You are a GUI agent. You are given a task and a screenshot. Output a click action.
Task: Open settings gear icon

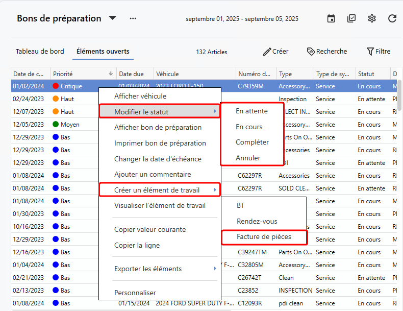[372, 18]
